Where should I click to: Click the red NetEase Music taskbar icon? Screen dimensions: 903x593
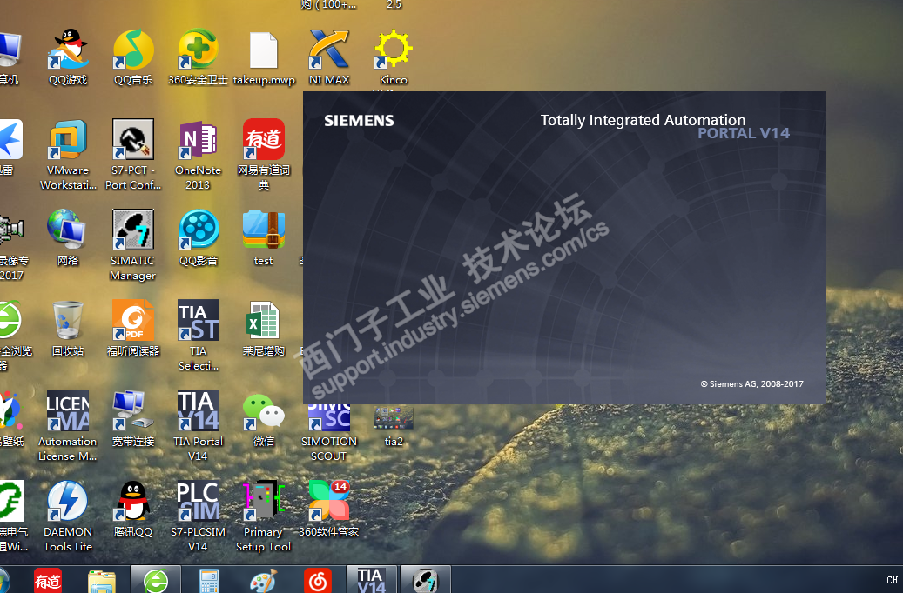tap(318, 581)
